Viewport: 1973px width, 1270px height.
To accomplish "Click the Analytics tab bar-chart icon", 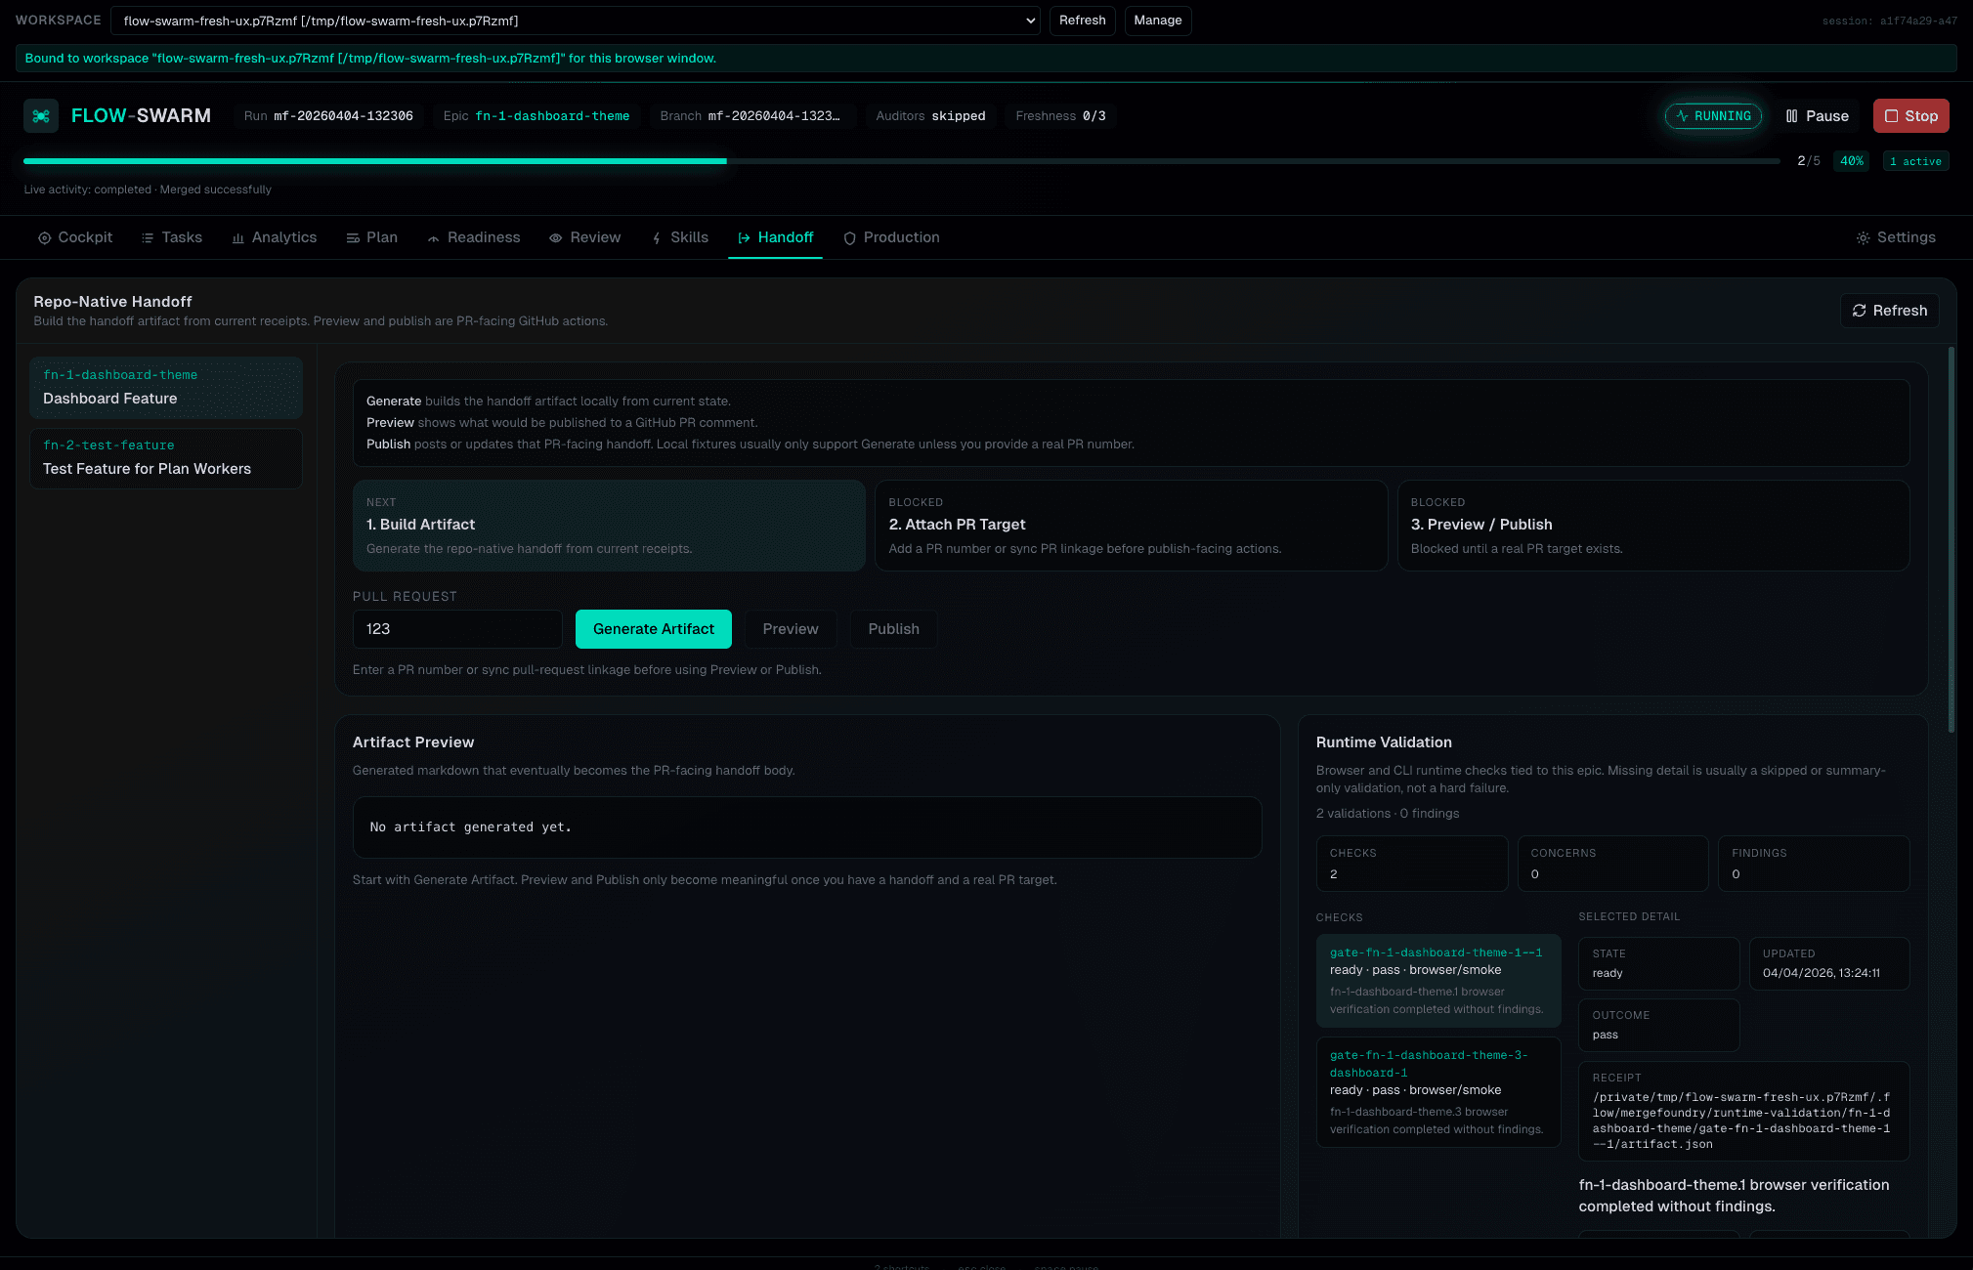I will coord(237,238).
